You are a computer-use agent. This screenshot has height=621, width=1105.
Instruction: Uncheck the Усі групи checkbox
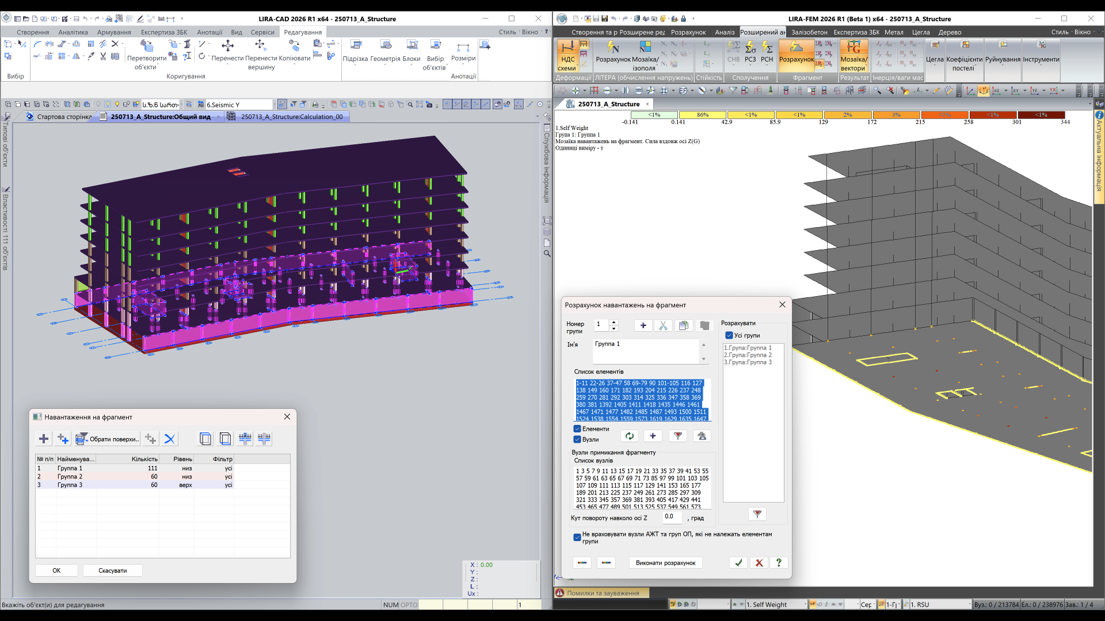[x=729, y=335]
